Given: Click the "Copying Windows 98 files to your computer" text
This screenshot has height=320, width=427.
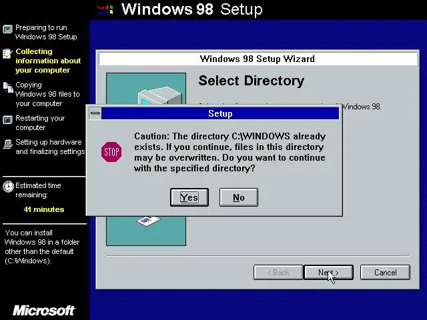Looking at the screenshot, I should [47, 94].
